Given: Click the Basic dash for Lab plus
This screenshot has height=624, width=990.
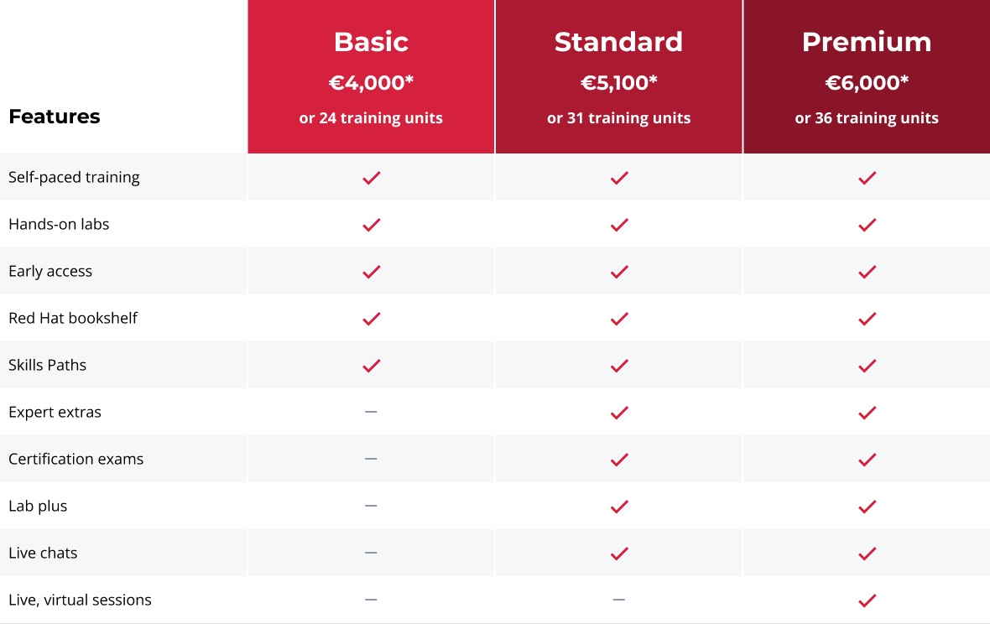Looking at the screenshot, I should 371,506.
